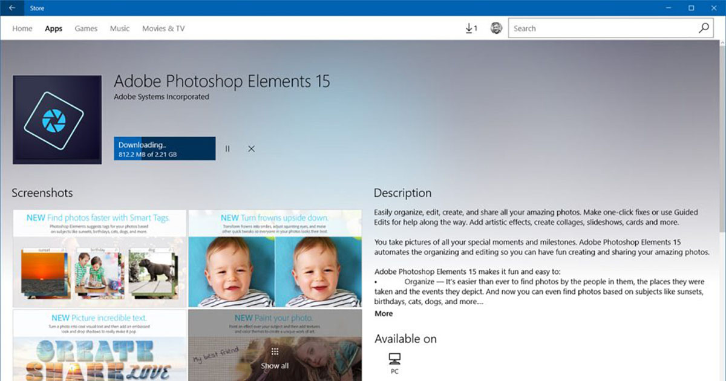Image resolution: width=726 pixels, height=381 pixels.
Task: Open the Turn frowns upside down screenshot
Action: [x=275, y=258]
